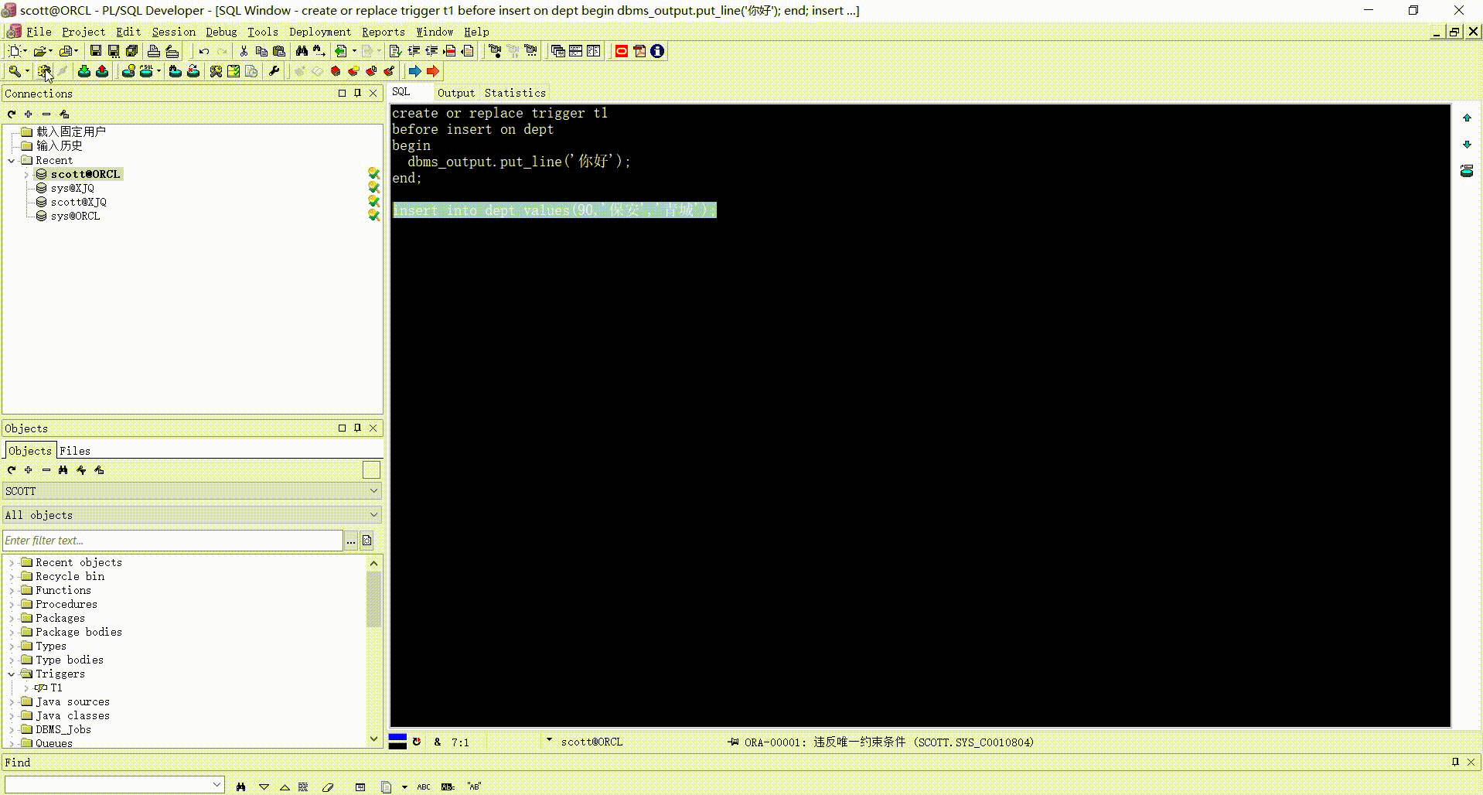The image size is (1483, 795).
Task: Open the Session menu
Action: 173,32
